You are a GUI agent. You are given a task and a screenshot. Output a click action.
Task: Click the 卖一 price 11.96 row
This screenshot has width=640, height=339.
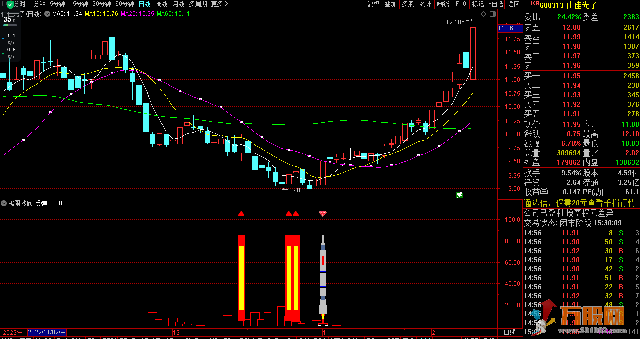[581, 66]
